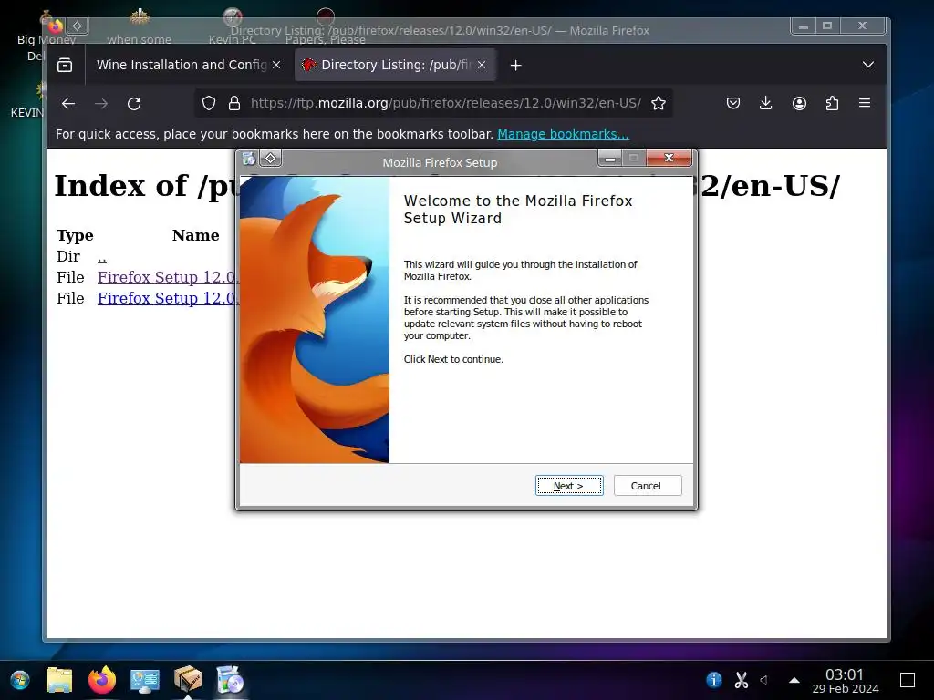Click the Name column header
Screen dimensions: 934x700
pos(195,235)
